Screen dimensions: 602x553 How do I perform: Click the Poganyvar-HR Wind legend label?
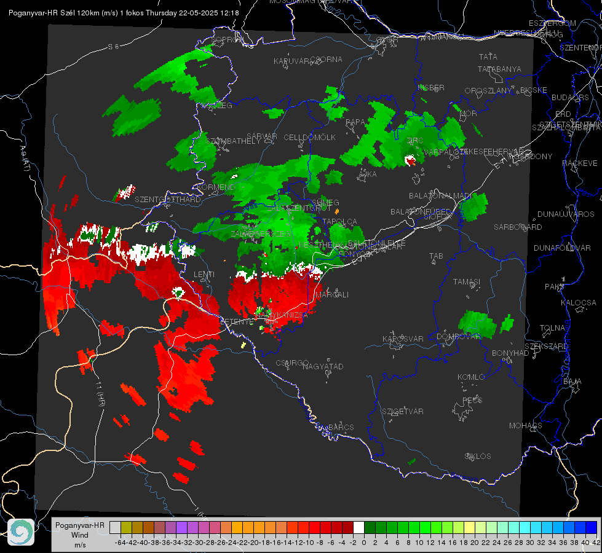pyautogui.click(x=80, y=535)
